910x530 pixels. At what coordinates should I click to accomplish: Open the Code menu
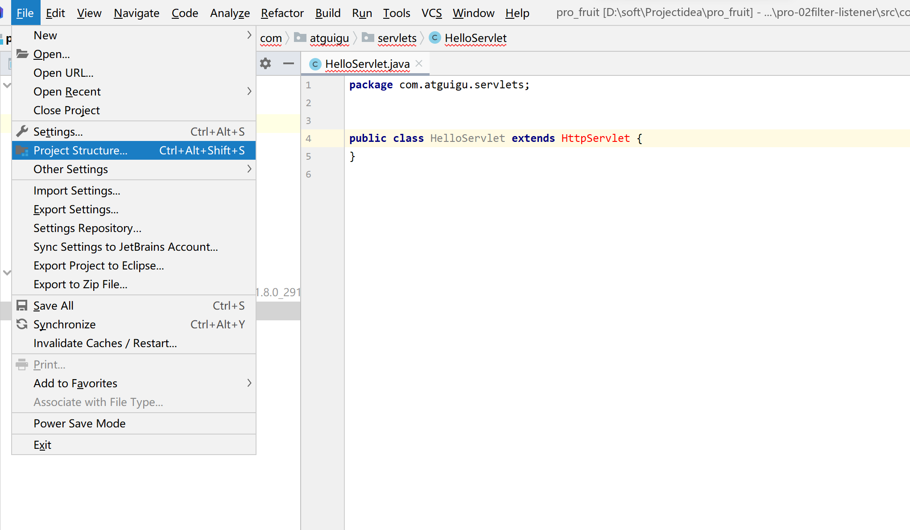point(185,13)
